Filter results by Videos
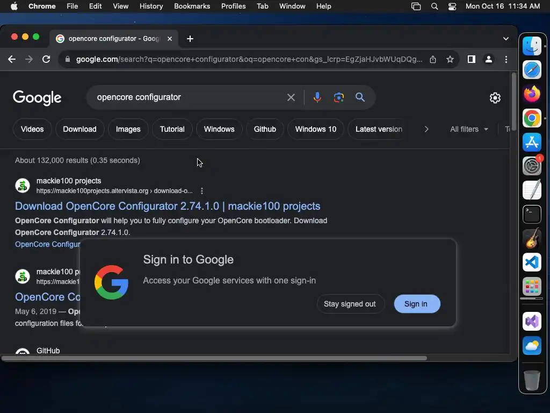550x413 pixels. 32,129
